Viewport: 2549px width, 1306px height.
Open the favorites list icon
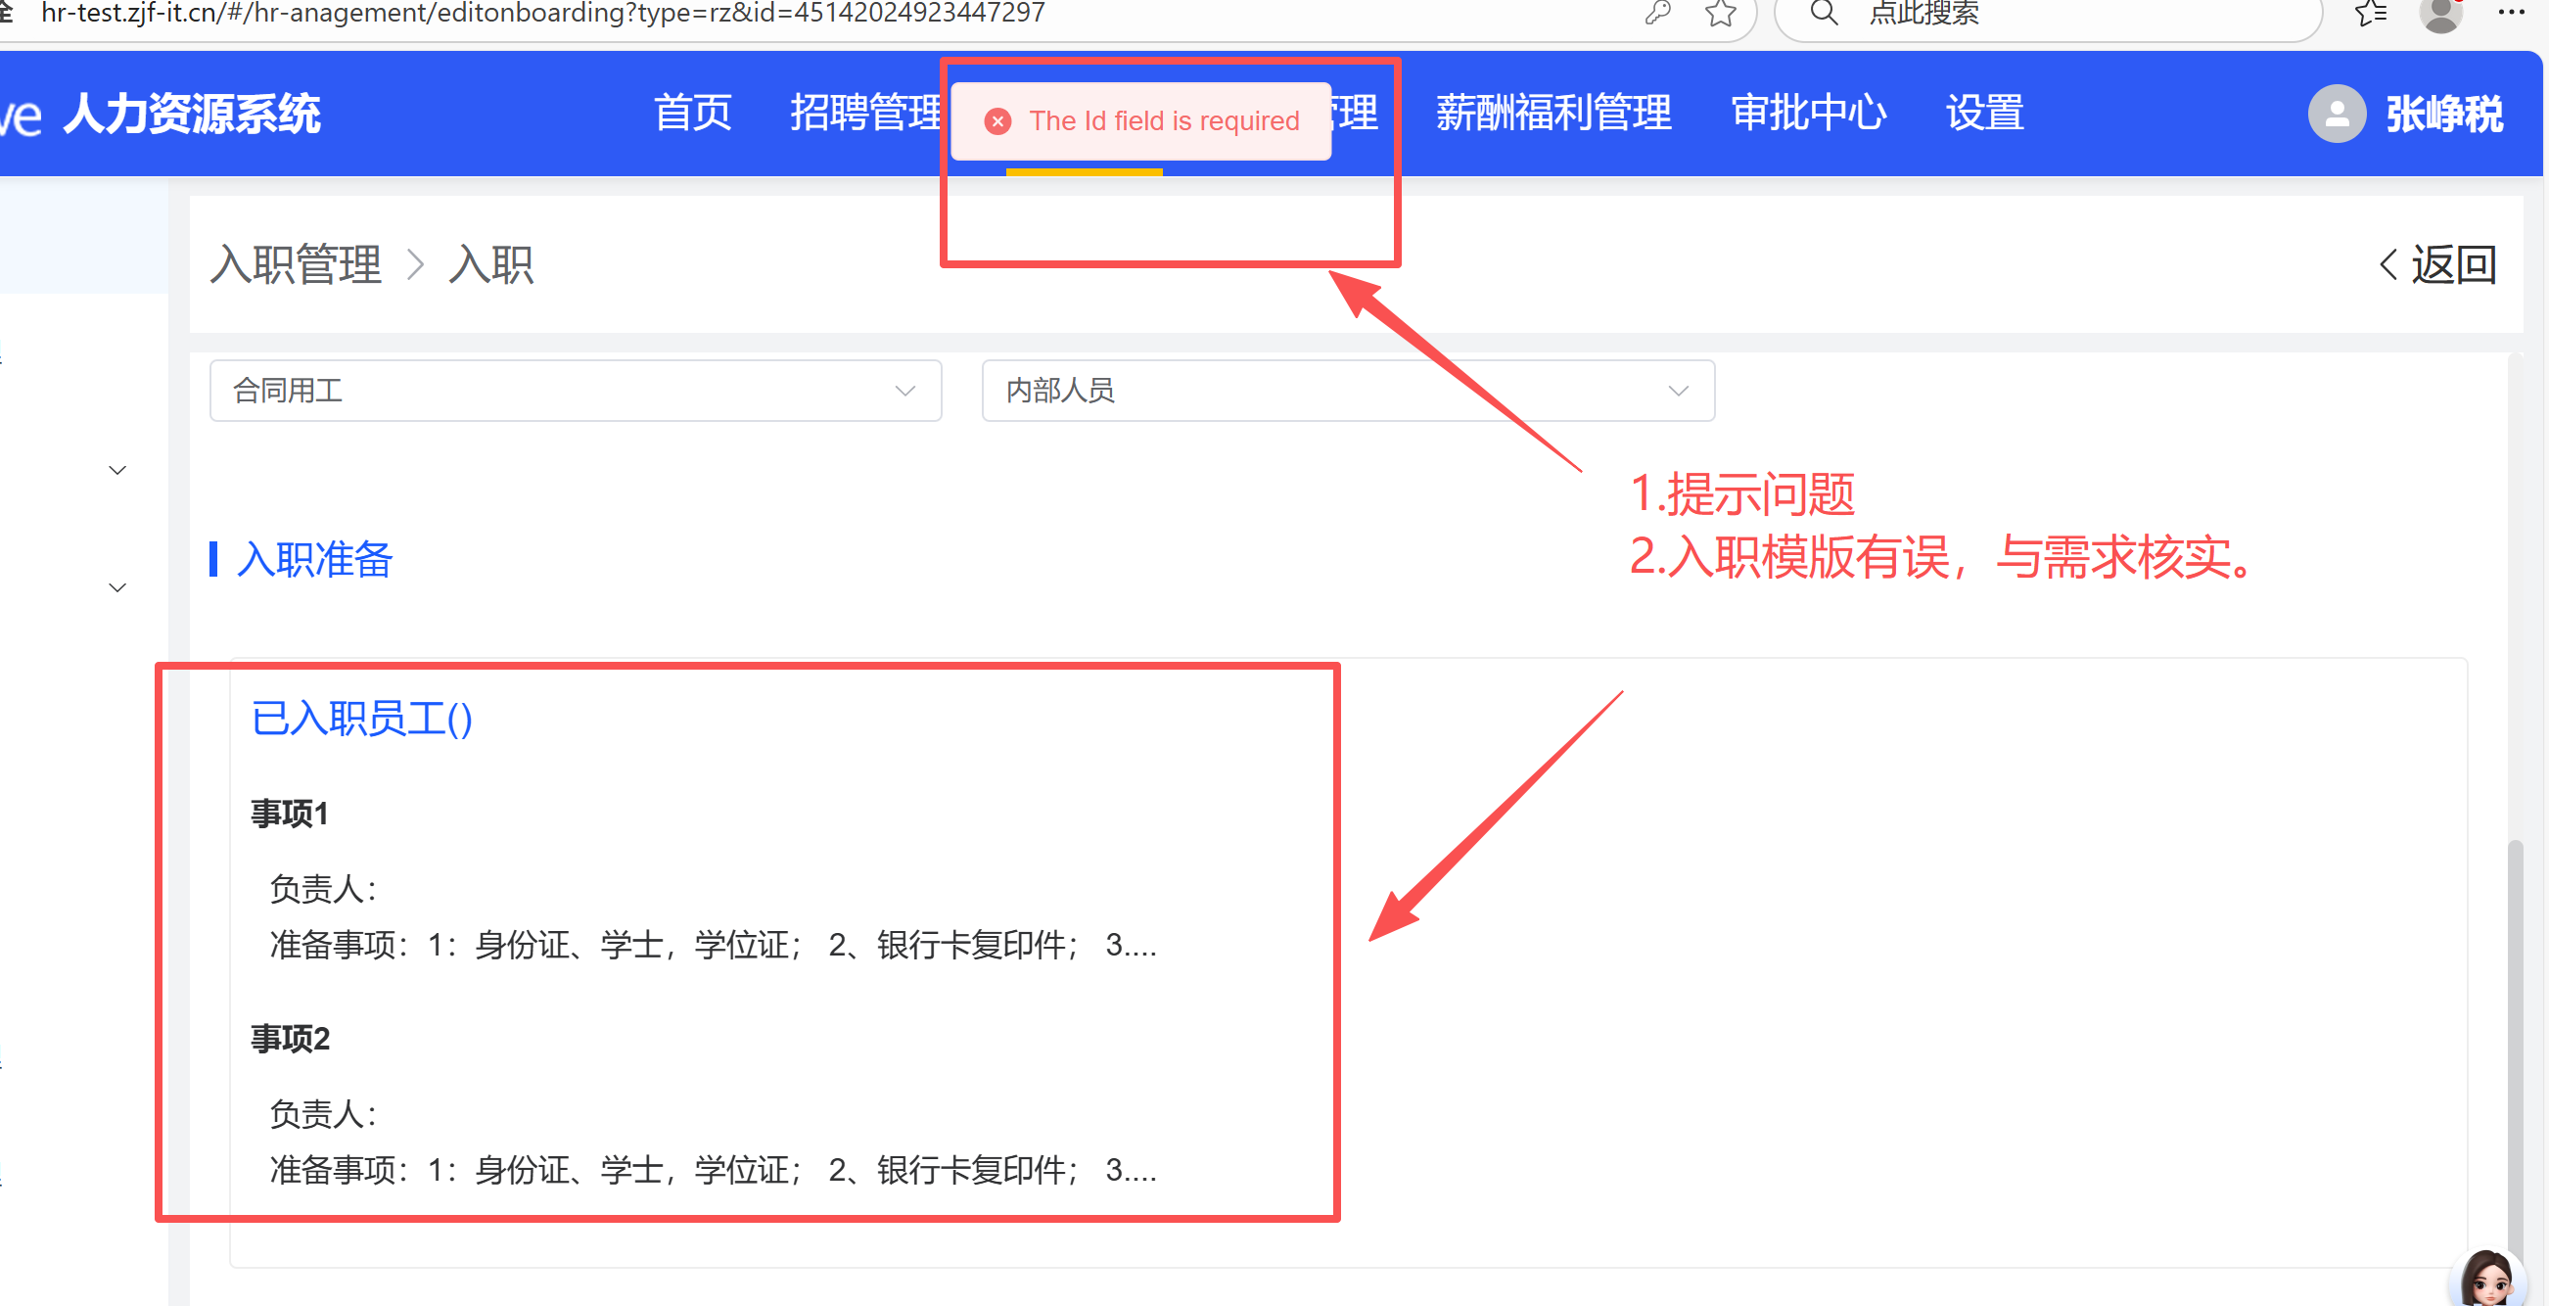coord(2371,13)
